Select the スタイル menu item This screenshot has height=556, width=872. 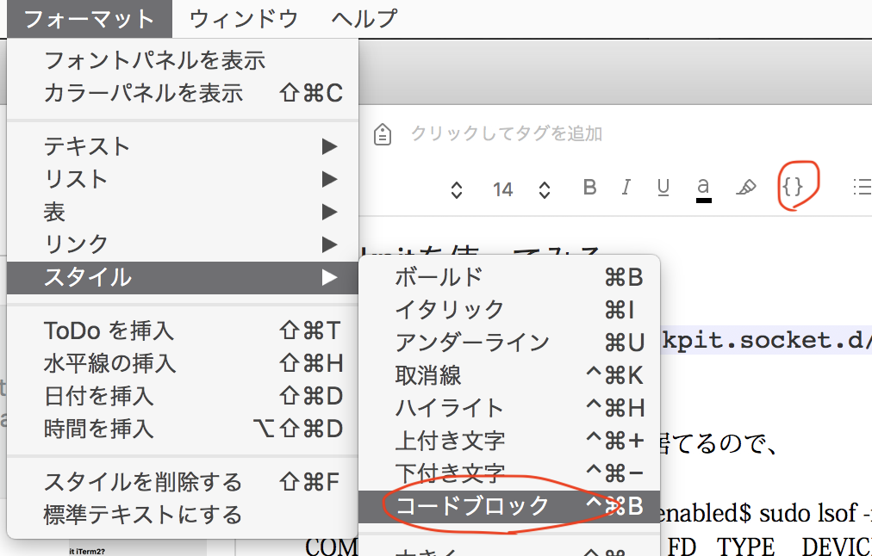(183, 277)
